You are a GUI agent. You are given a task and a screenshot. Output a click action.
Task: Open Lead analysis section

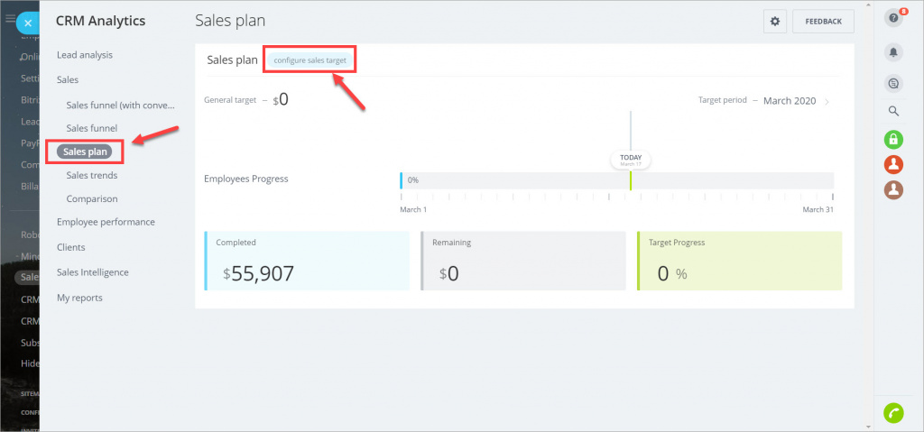click(x=85, y=55)
